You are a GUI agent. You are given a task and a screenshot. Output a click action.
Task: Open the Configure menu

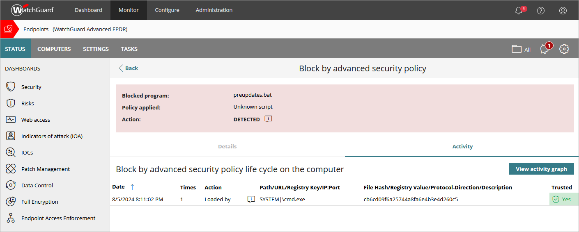[x=167, y=10]
